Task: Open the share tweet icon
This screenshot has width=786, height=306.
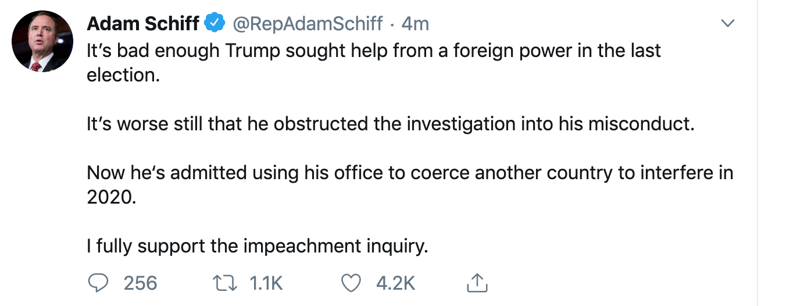Action: click(477, 283)
